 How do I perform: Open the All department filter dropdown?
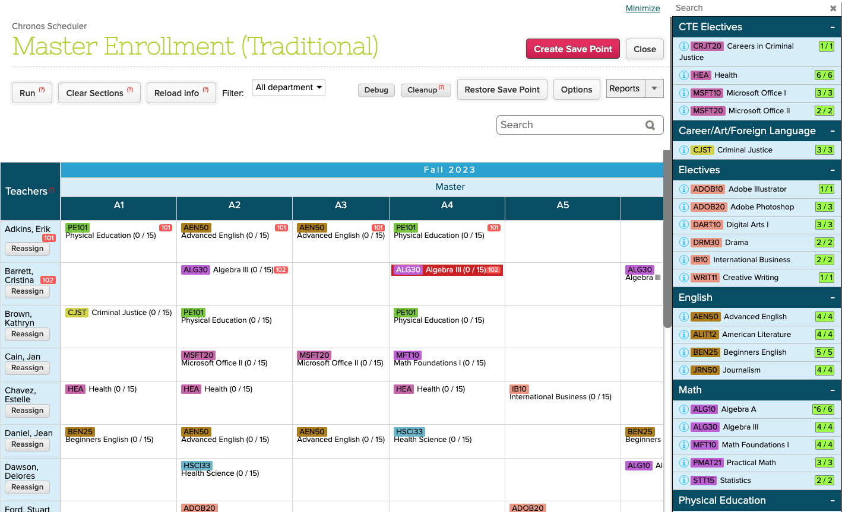click(289, 88)
